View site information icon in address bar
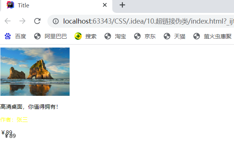234x150 pixels. pyautogui.click(x=56, y=21)
